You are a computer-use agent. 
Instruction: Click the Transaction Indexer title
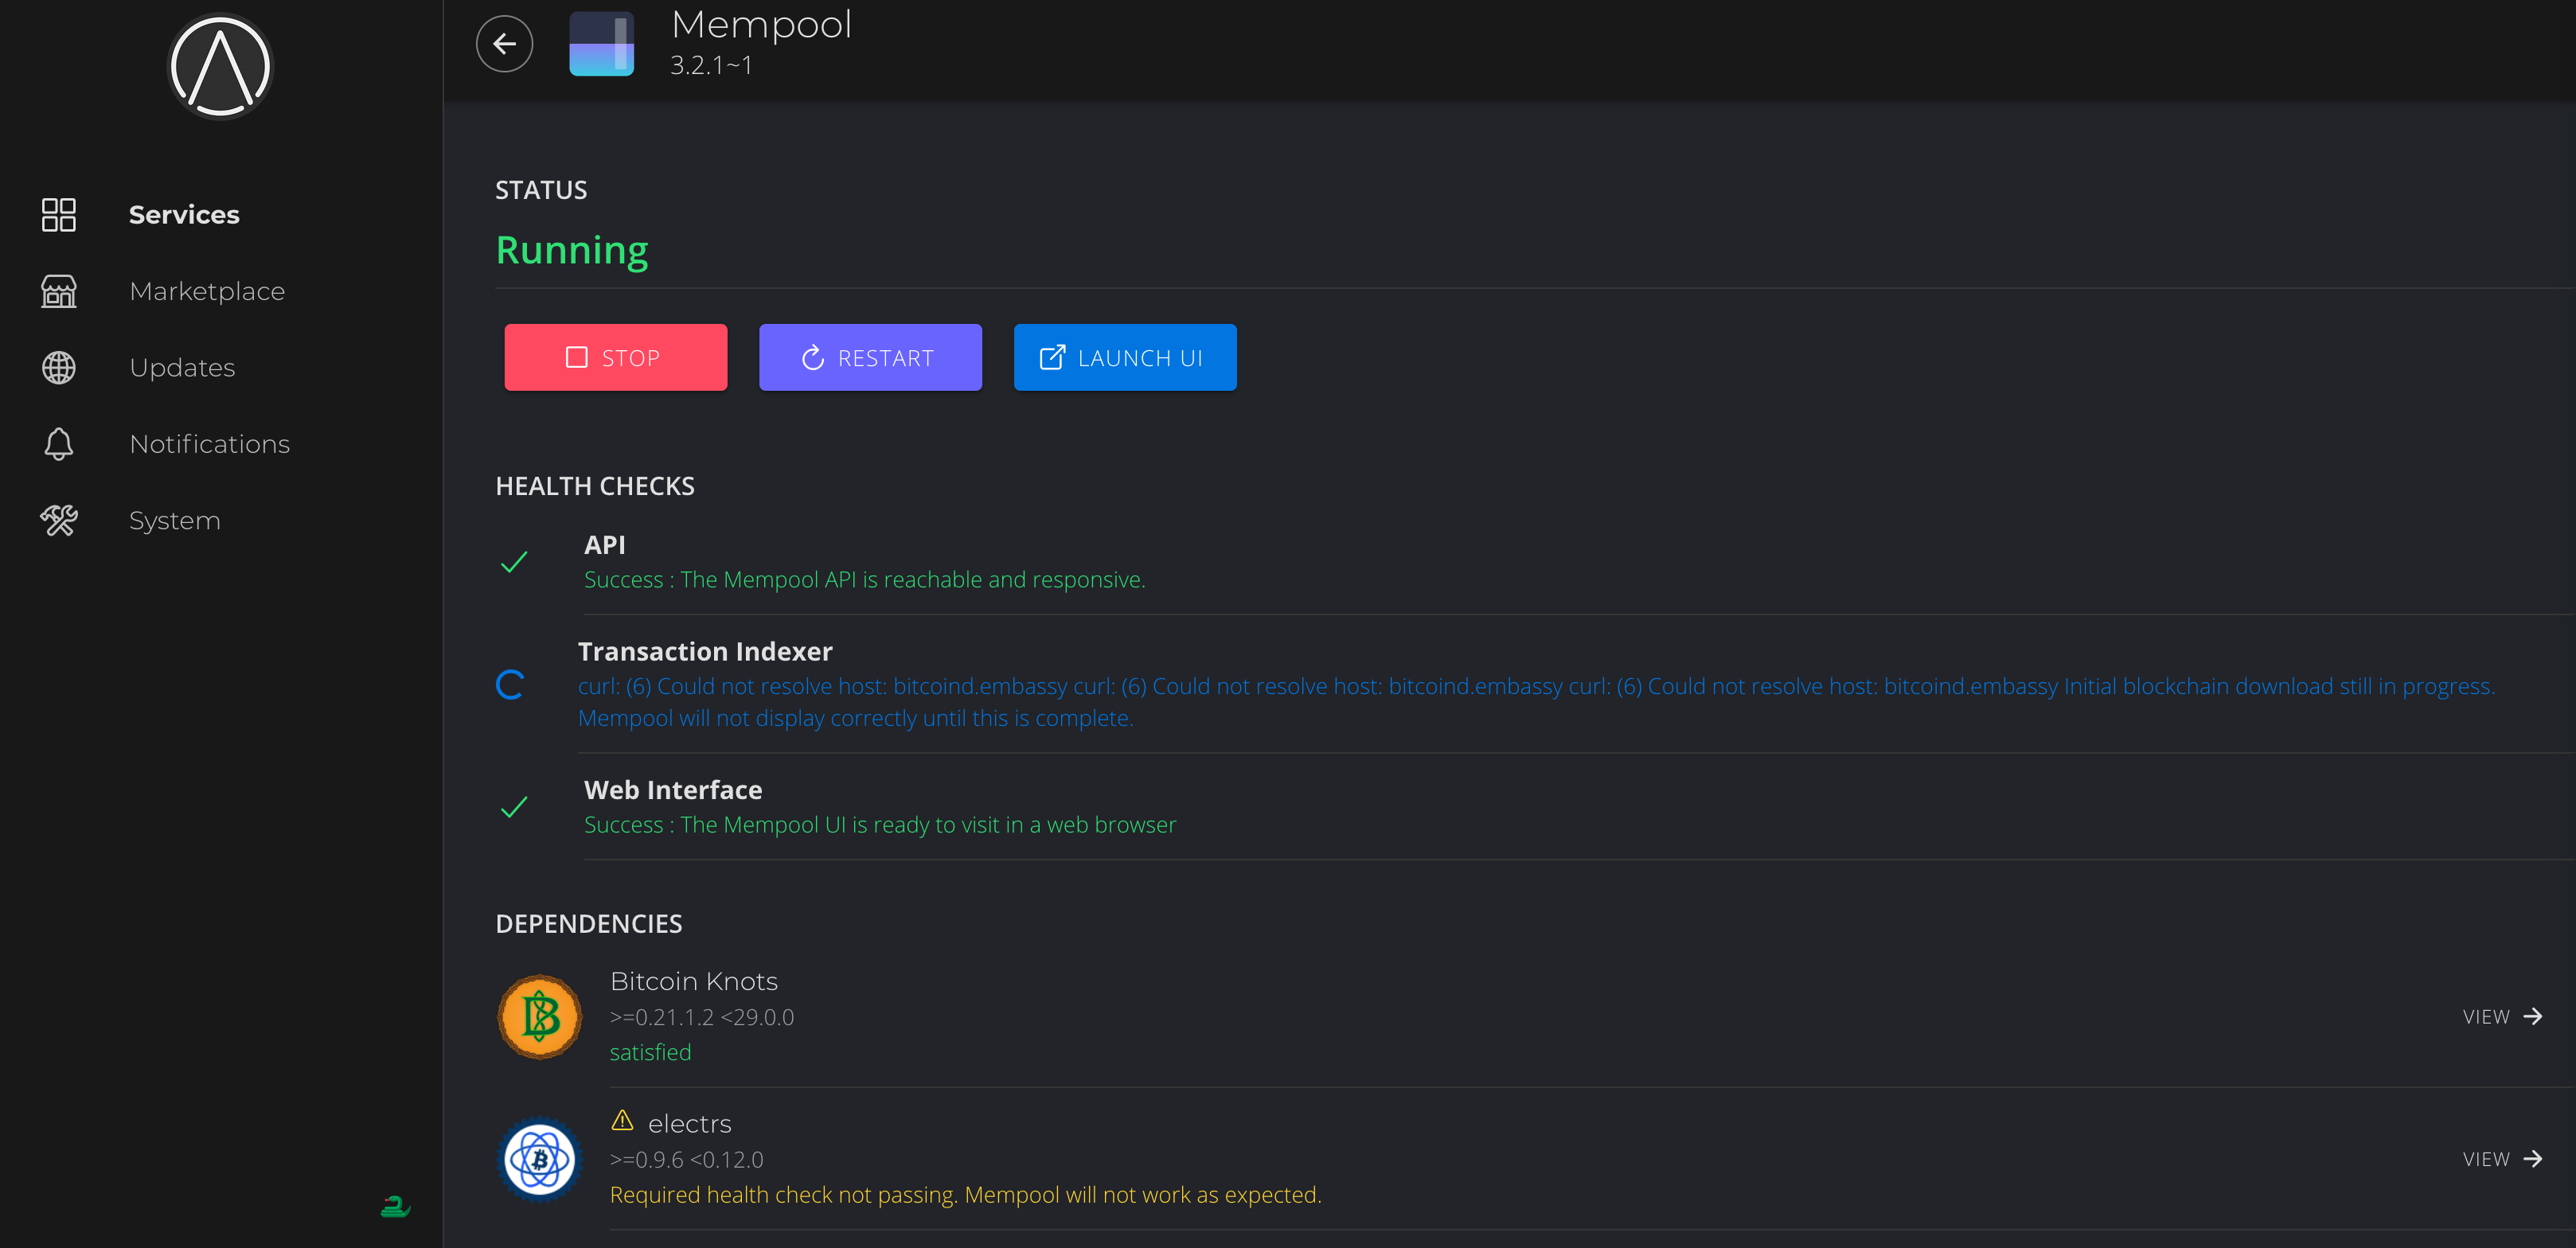click(x=705, y=652)
